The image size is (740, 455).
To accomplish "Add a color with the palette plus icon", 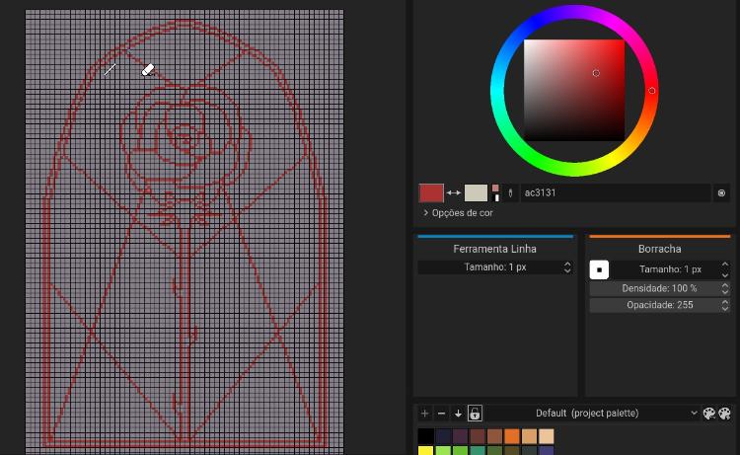I will [x=425, y=414].
